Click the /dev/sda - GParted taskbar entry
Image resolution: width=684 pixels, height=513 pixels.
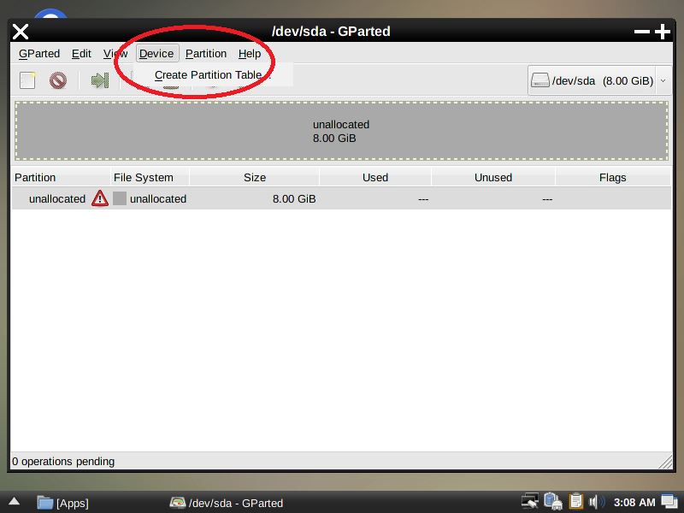(226, 503)
